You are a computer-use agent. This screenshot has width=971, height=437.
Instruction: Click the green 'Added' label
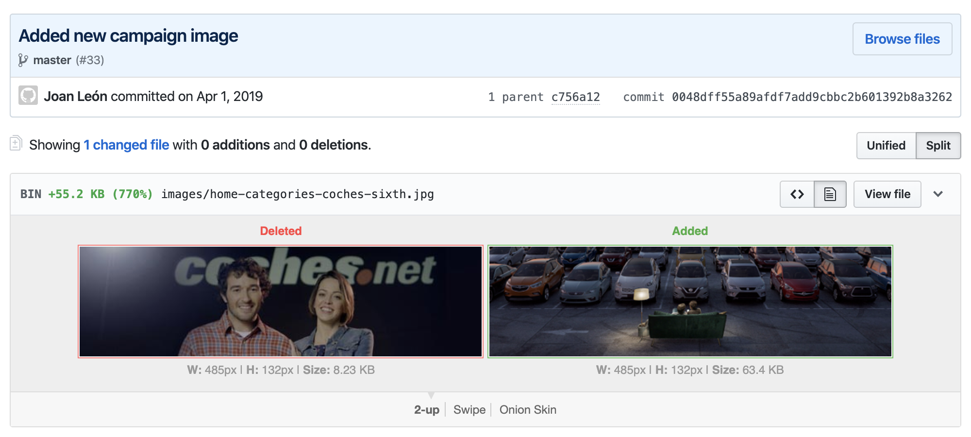pyautogui.click(x=690, y=231)
